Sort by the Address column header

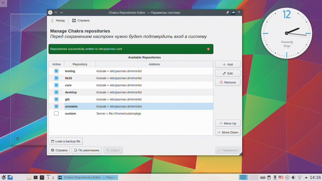coord(154,64)
